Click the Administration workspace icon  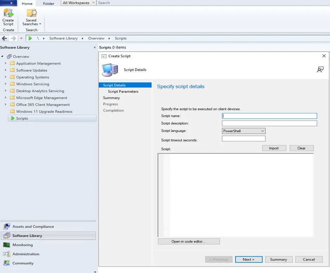[7, 254]
